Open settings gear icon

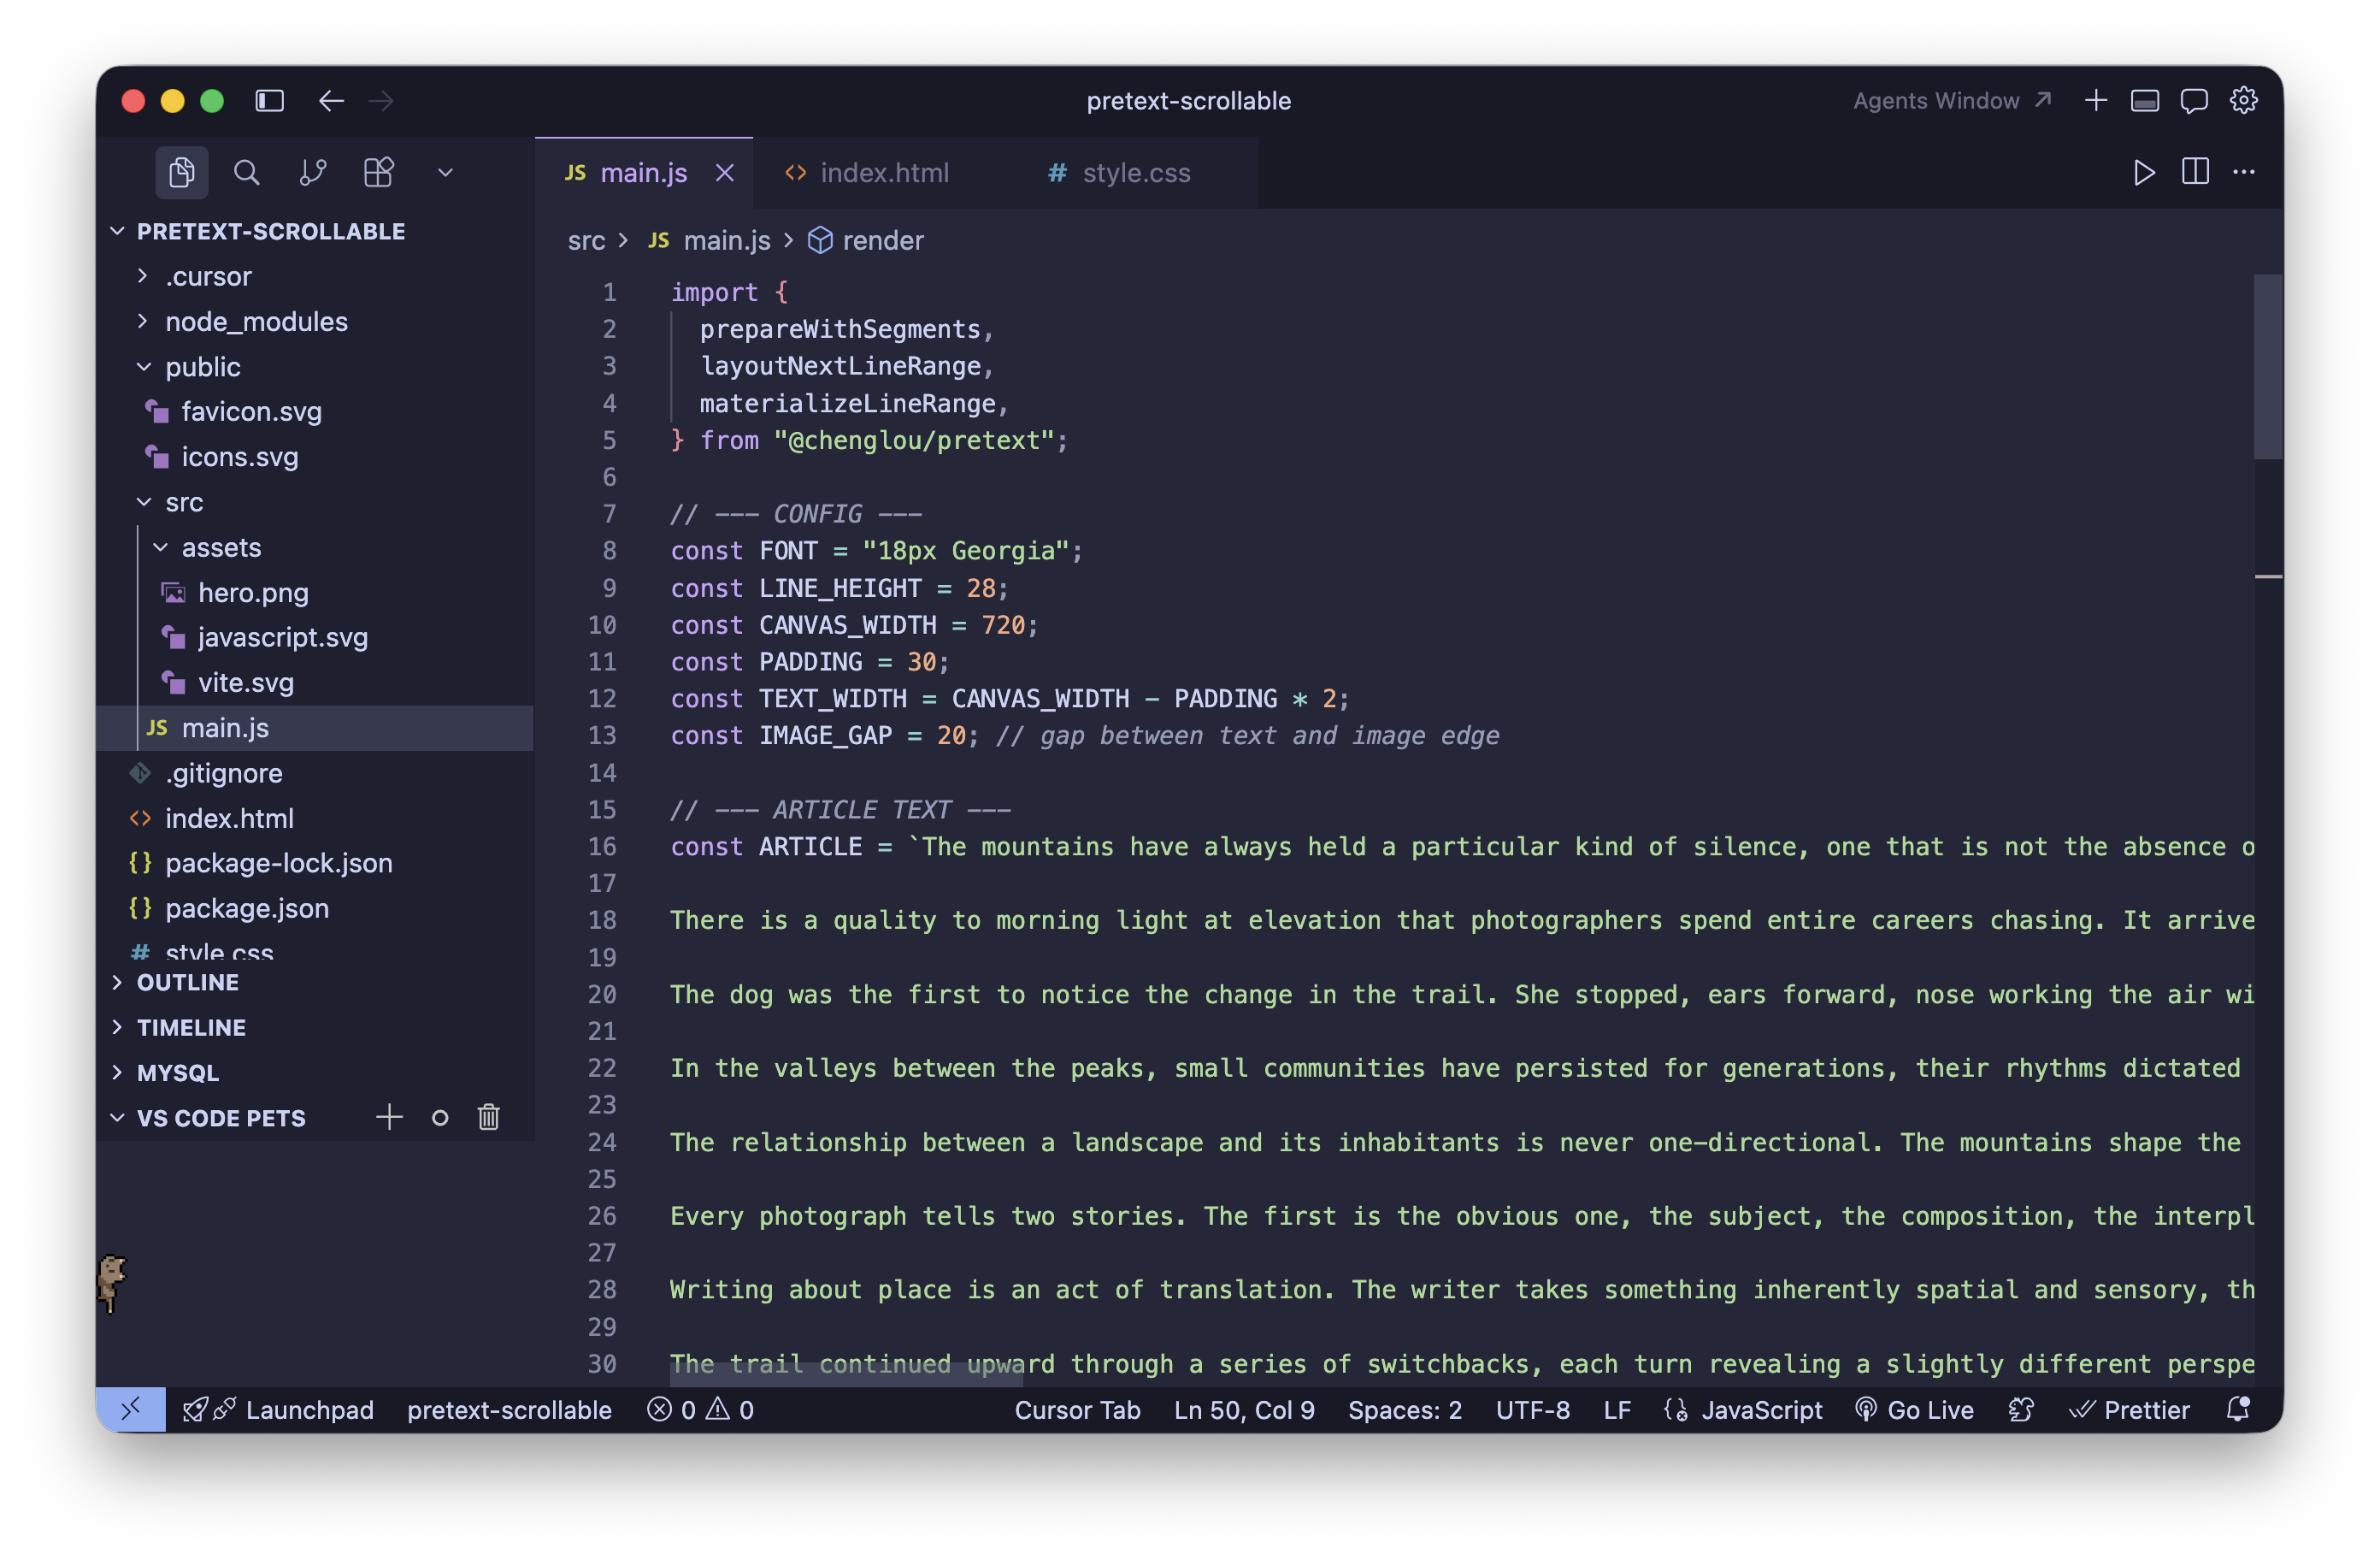tap(2244, 101)
